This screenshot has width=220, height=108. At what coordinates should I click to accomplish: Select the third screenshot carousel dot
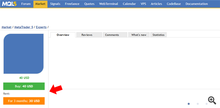[207, 104]
